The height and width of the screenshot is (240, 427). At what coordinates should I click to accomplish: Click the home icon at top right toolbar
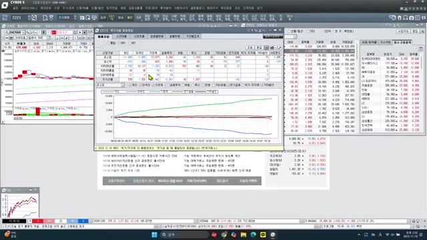tap(400, 18)
